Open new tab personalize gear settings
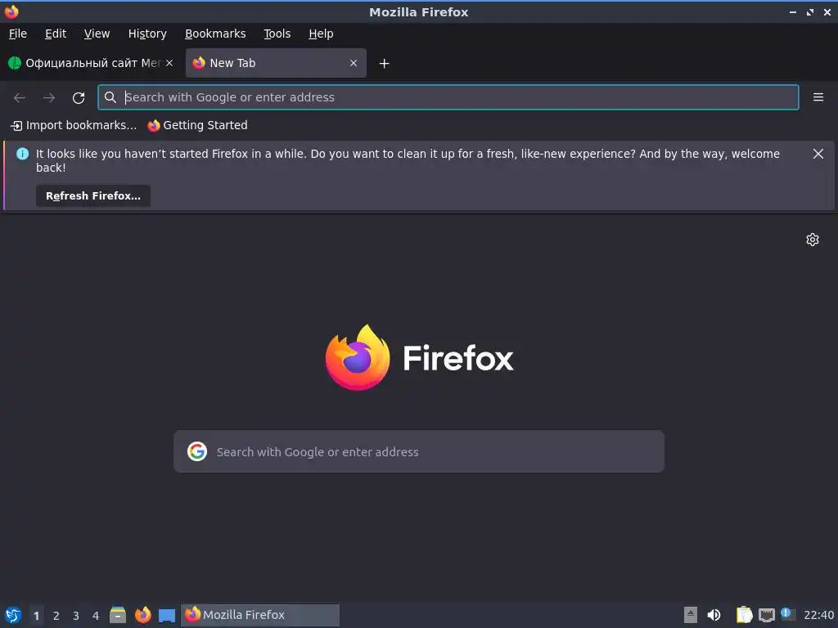This screenshot has width=838, height=628. (x=813, y=240)
